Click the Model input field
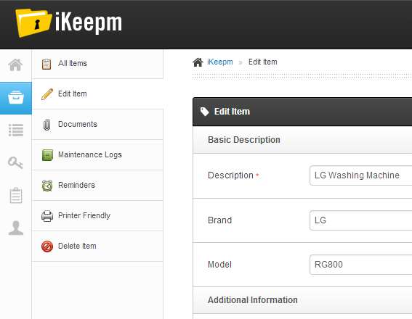Screen dimensions: 412x319 (x=360, y=265)
